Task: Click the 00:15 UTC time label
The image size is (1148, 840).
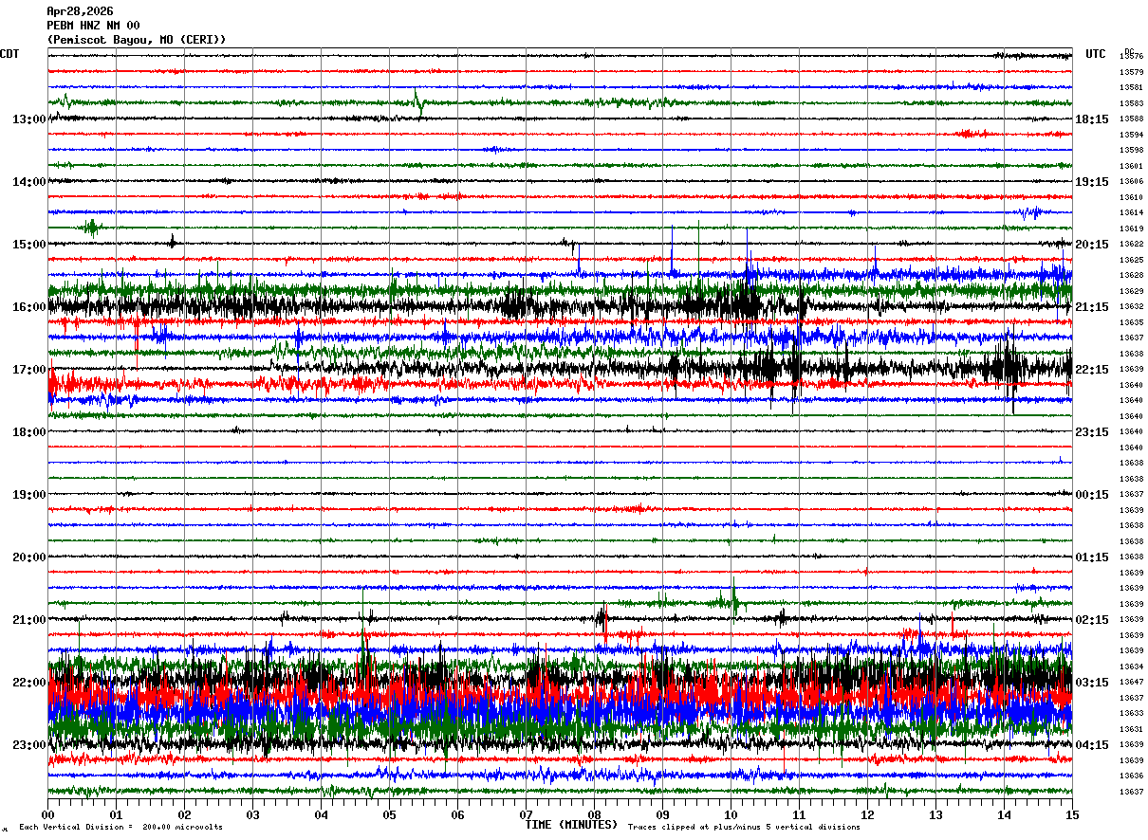Action: pos(1092,495)
